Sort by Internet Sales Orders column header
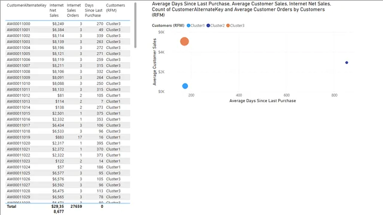383x215 pixels. pyautogui.click(x=74, y=10)
